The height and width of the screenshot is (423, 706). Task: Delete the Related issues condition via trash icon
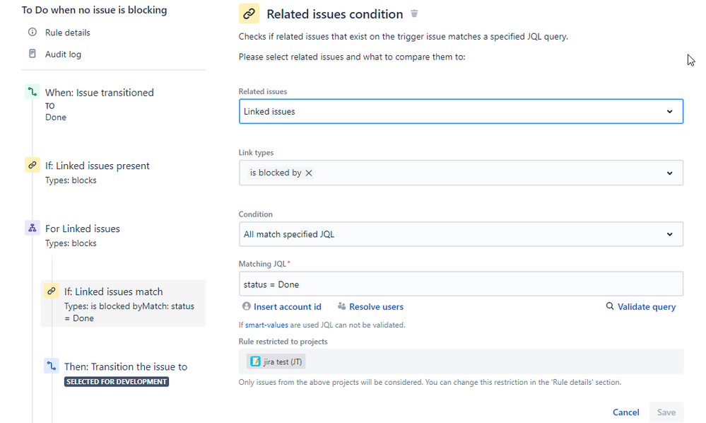415,14
